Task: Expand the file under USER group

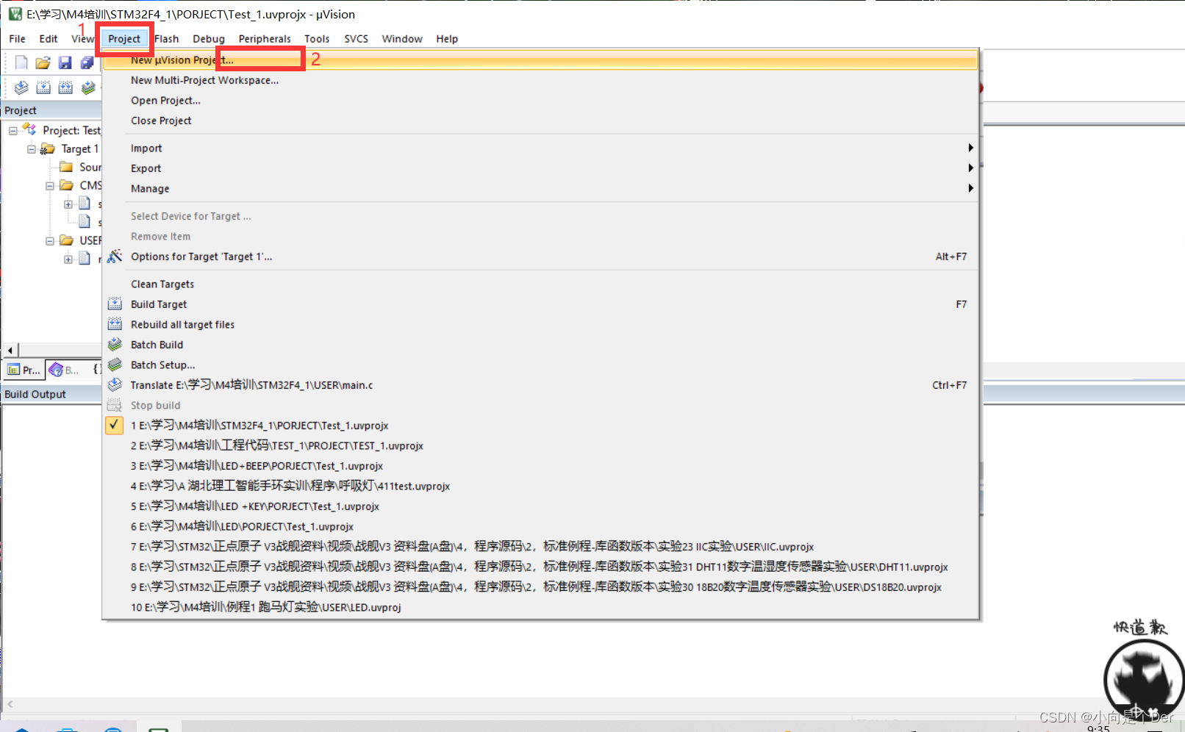Action: 68,259
